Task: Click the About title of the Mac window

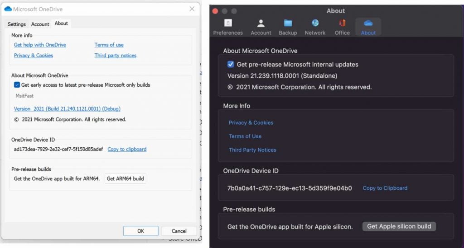Action: pyautogui.click(x=336, y=11)
